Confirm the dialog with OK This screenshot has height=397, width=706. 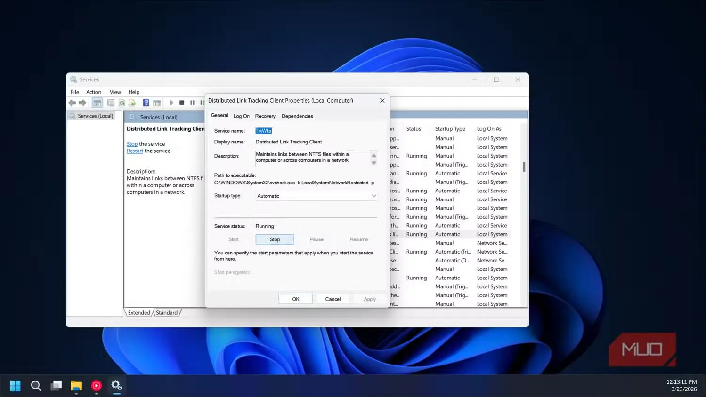(296, 299)
